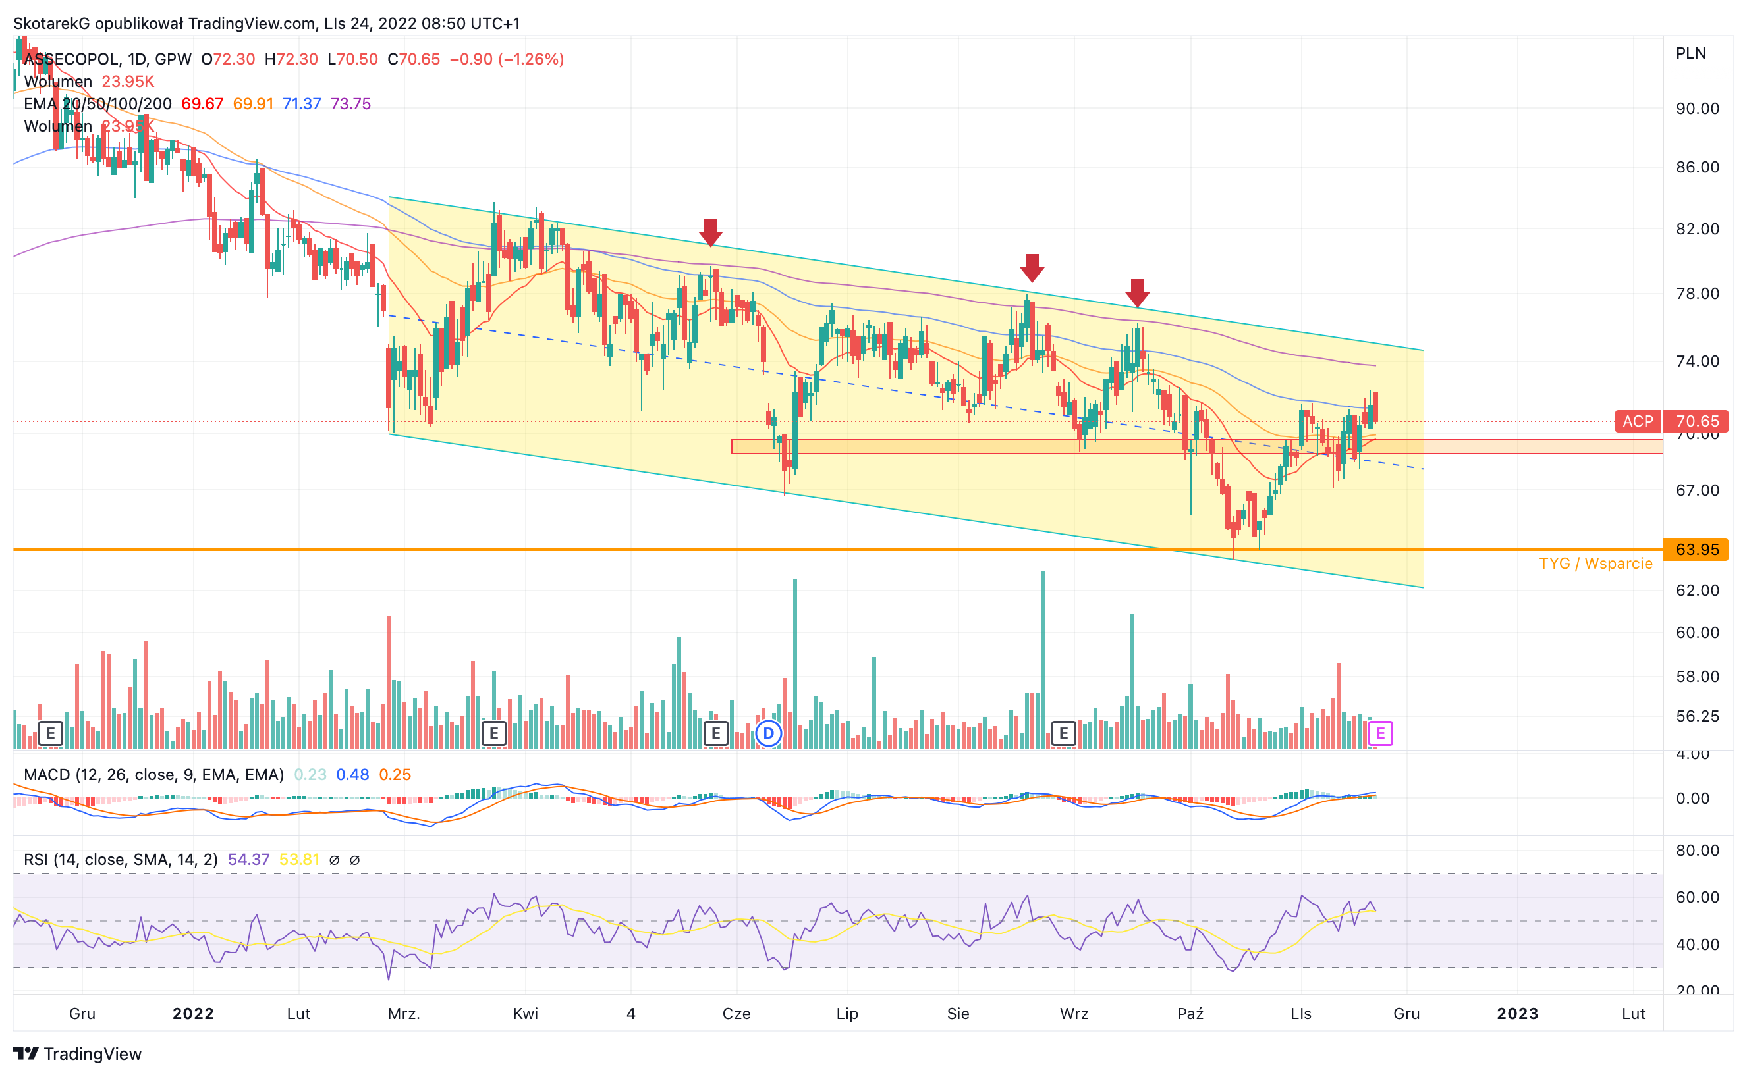The height and width of the screenshot is (1077, 1747).
Task: Select the first red down arrow
Action: [x=711, y=232]
